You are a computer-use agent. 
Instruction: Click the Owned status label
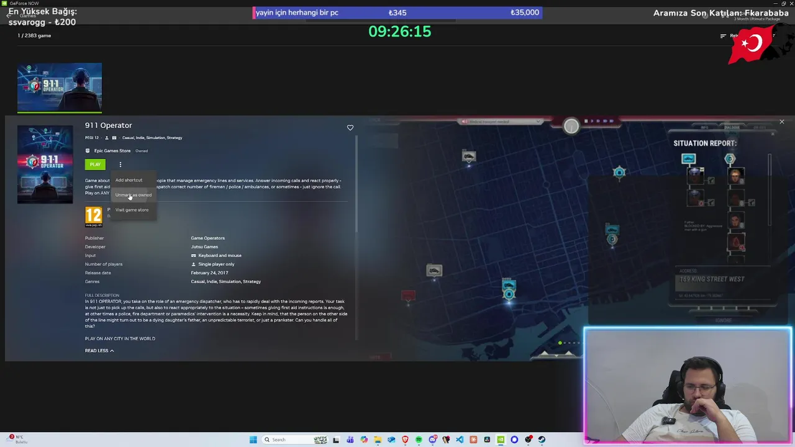[x=142, y=151]
